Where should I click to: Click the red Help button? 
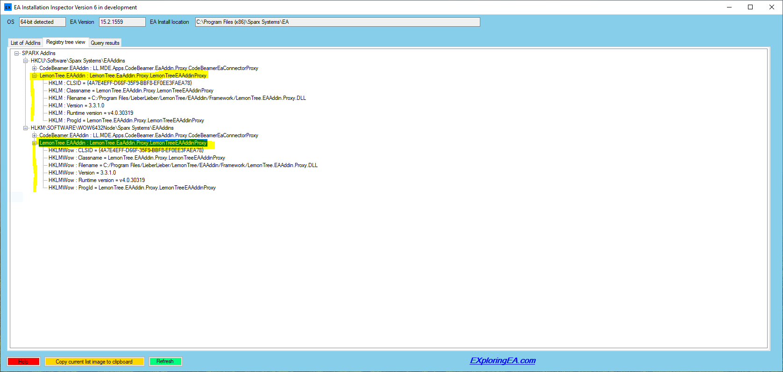click(23, 361)
